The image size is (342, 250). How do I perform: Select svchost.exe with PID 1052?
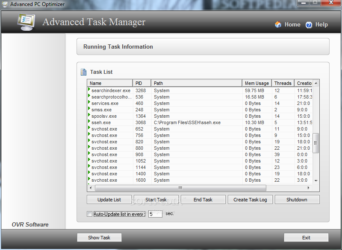(200, 161)
